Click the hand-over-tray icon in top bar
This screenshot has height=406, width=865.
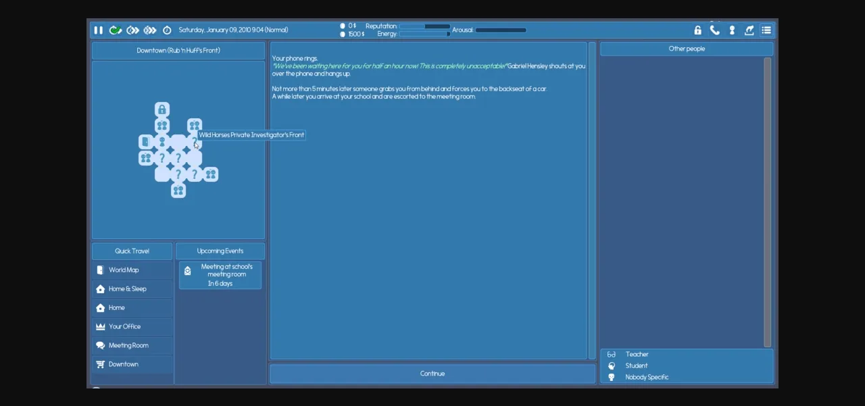coord(749,30)
